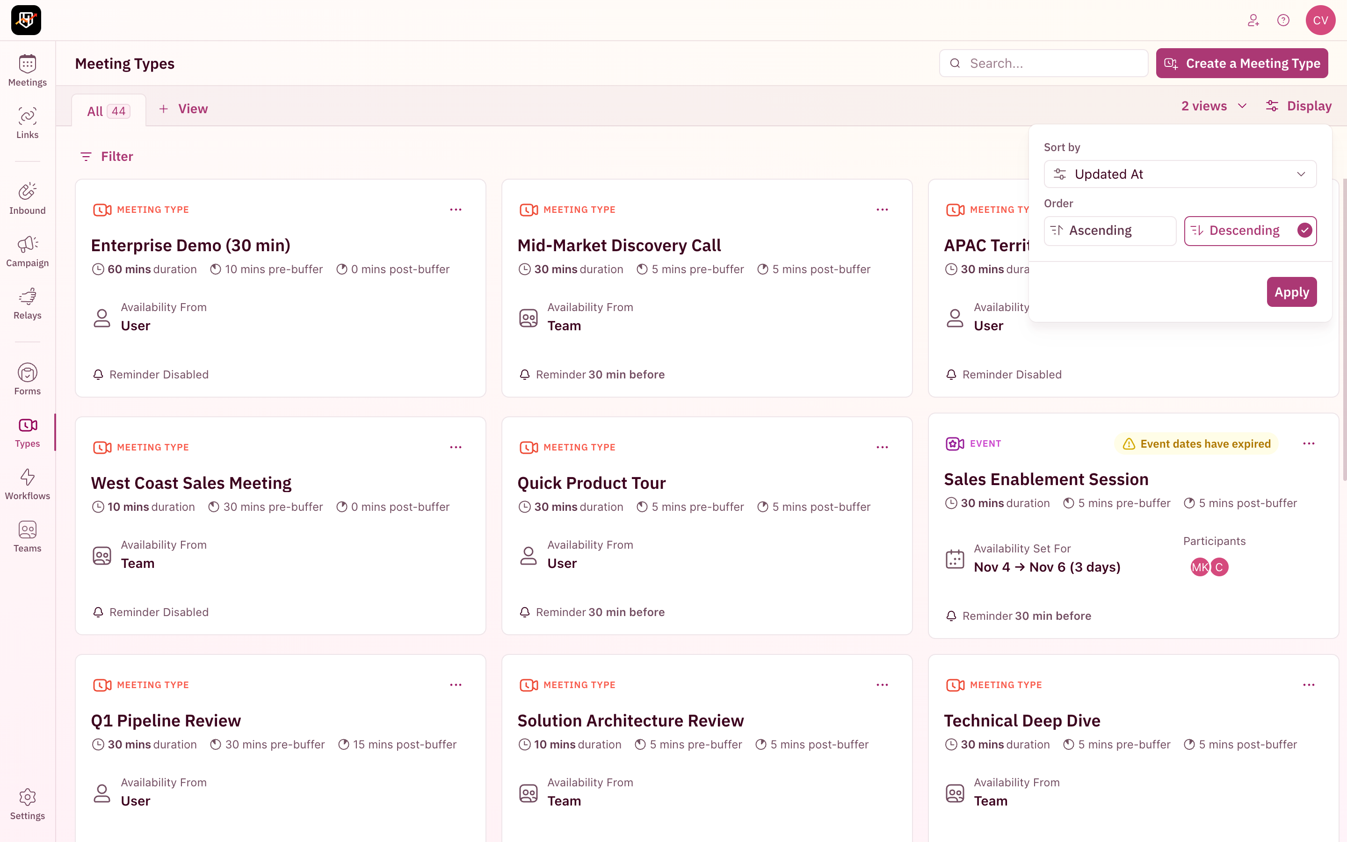Select the All 44 tab

click(x=109, y=111)
